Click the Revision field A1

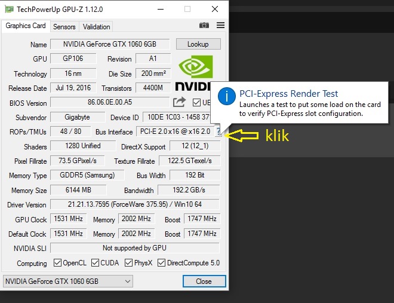click(153, 59)
